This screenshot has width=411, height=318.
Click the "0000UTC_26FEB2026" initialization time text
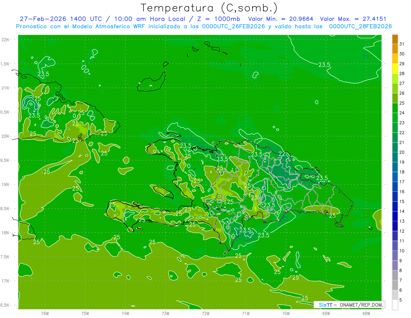[x=233, y=26]
